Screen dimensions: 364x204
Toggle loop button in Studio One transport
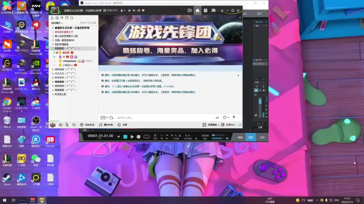click(147, 137)
